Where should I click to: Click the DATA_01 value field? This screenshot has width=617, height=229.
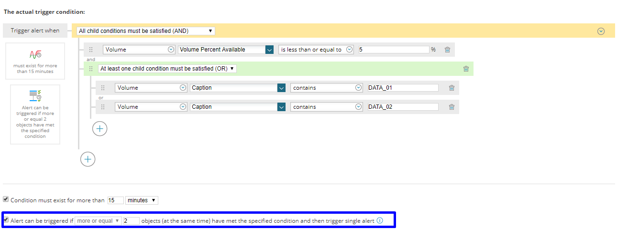click(403, 88)
